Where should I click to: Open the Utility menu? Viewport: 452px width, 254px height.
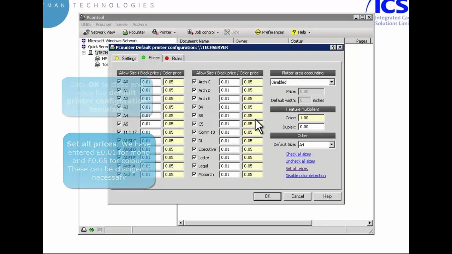(86, 24)
